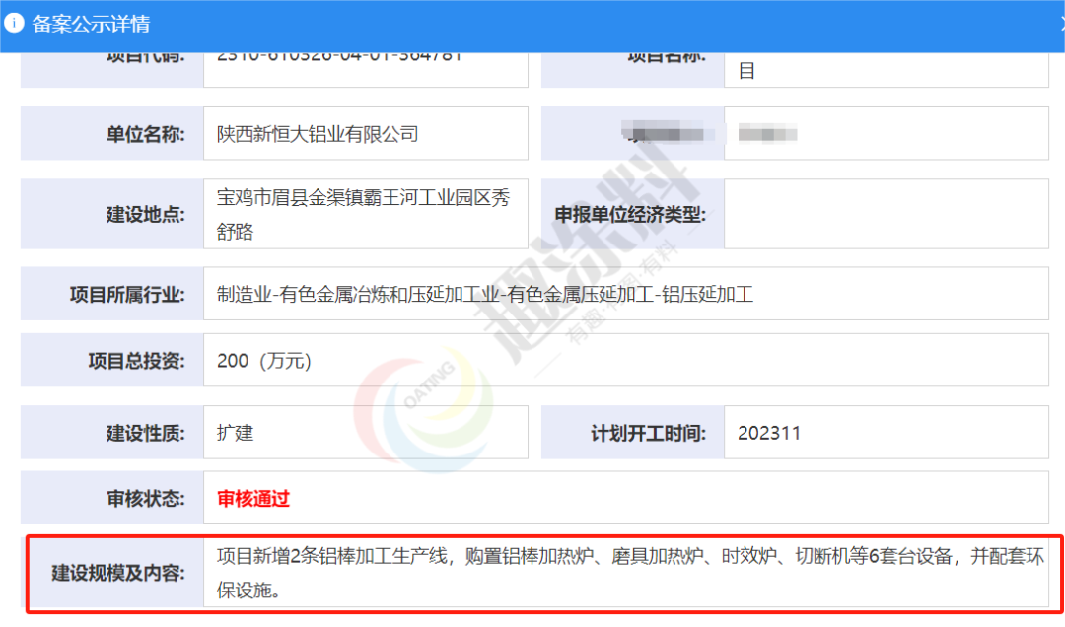Select the 计划开工时间 label

648,433
